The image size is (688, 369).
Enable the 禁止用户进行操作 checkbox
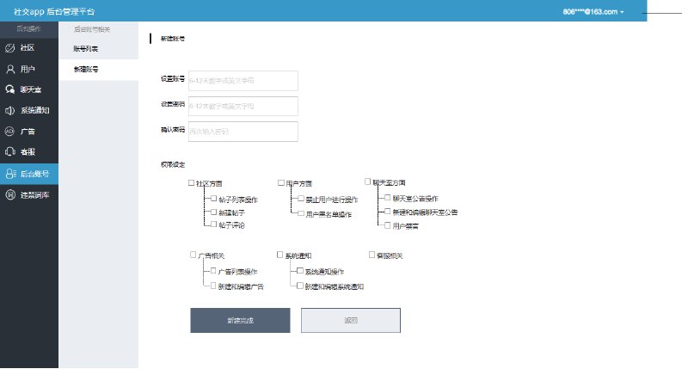point(300,199)
